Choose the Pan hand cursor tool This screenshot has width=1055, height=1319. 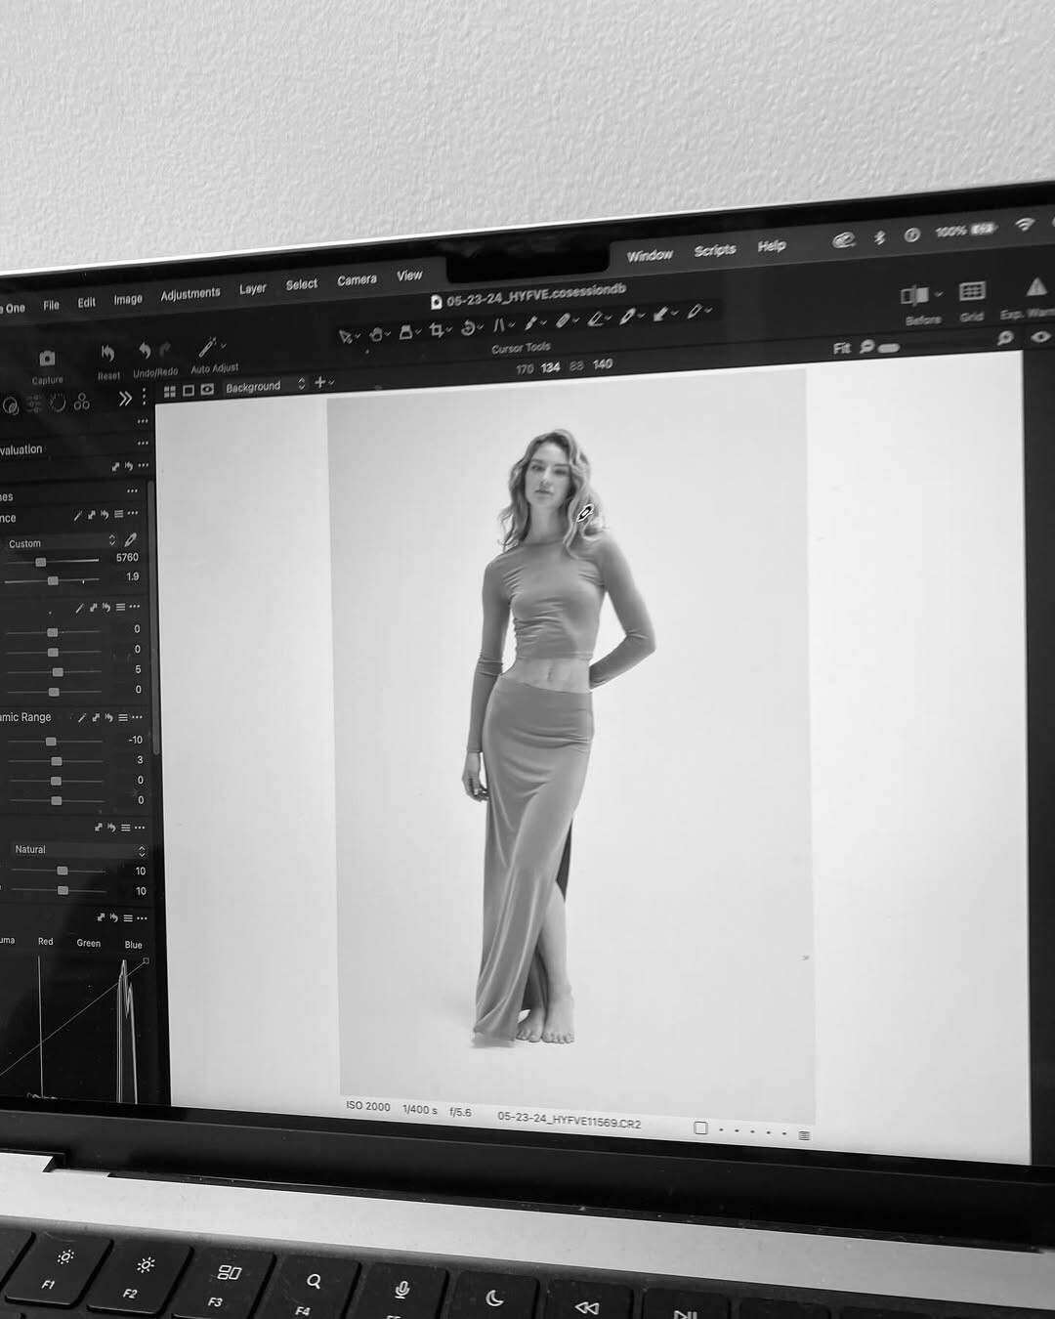click(x=375, y=334)
